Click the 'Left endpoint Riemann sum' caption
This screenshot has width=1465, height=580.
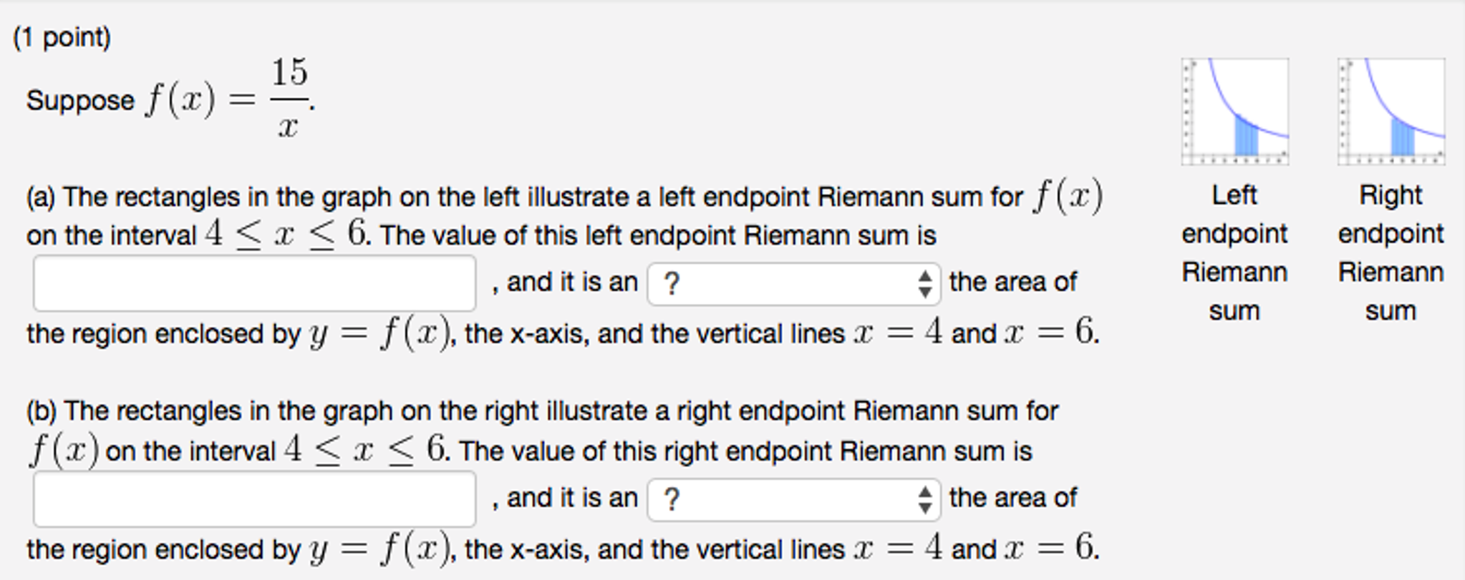(1235, 252)
